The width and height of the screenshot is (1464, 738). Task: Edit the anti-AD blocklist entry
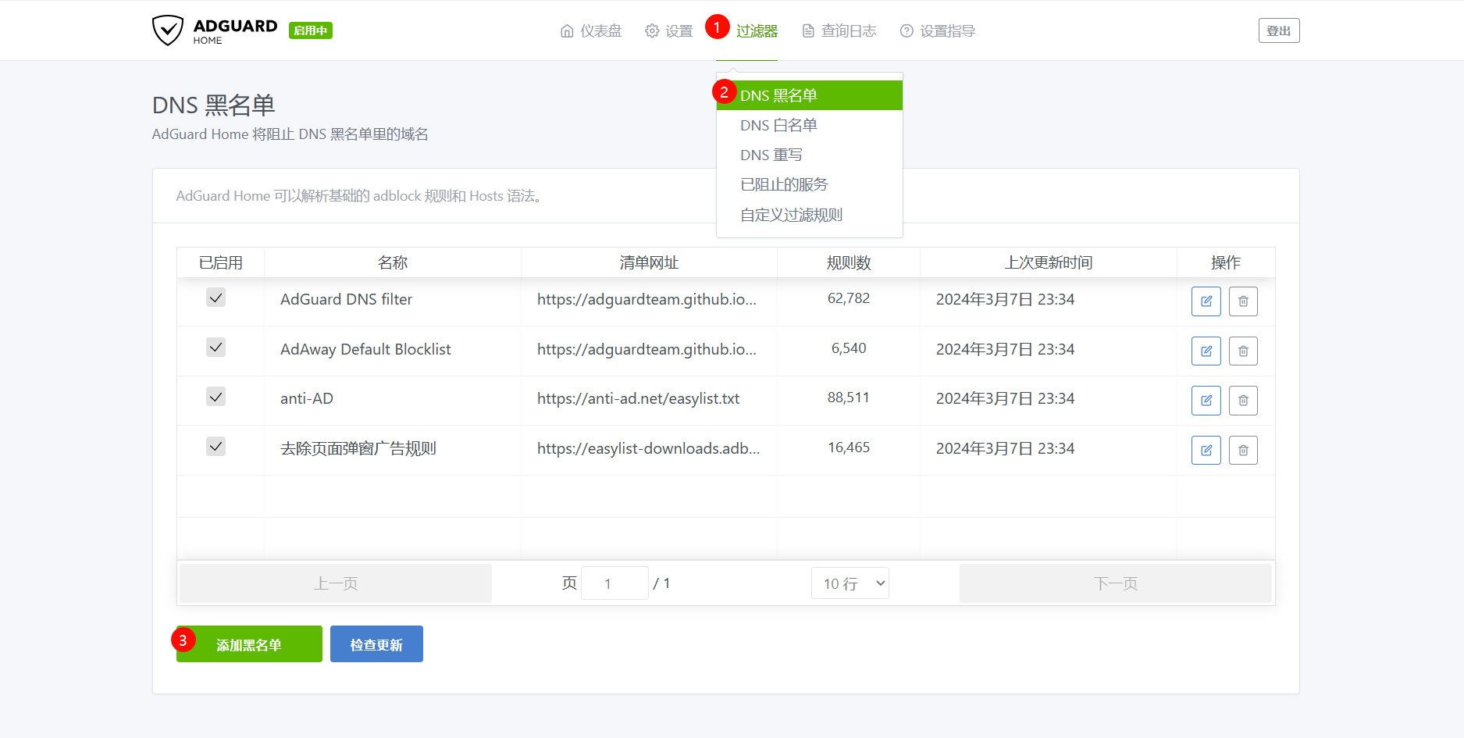1206,401
